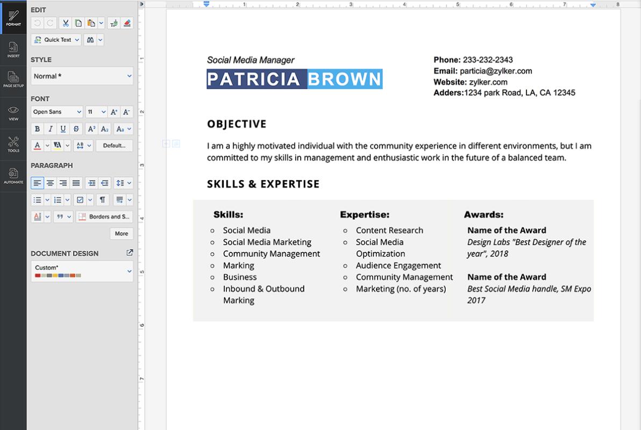
Task: Open the Format tab in sidebar
Action: point(13,17)
